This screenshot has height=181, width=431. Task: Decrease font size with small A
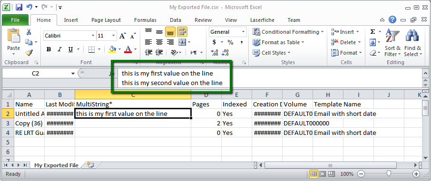click(133, 36)
